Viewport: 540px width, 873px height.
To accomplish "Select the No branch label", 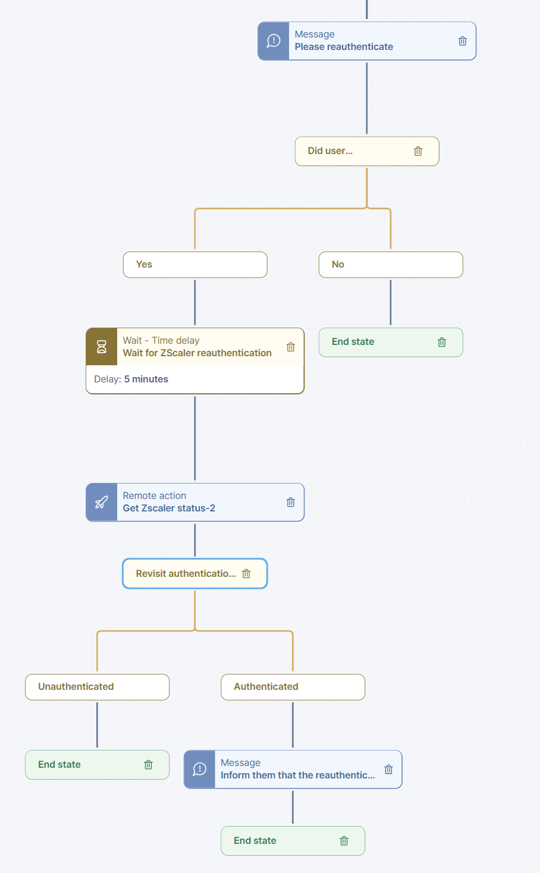I will tap(391, 265).
